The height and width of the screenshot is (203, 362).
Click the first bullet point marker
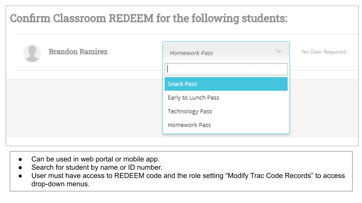tap(20, 159)
